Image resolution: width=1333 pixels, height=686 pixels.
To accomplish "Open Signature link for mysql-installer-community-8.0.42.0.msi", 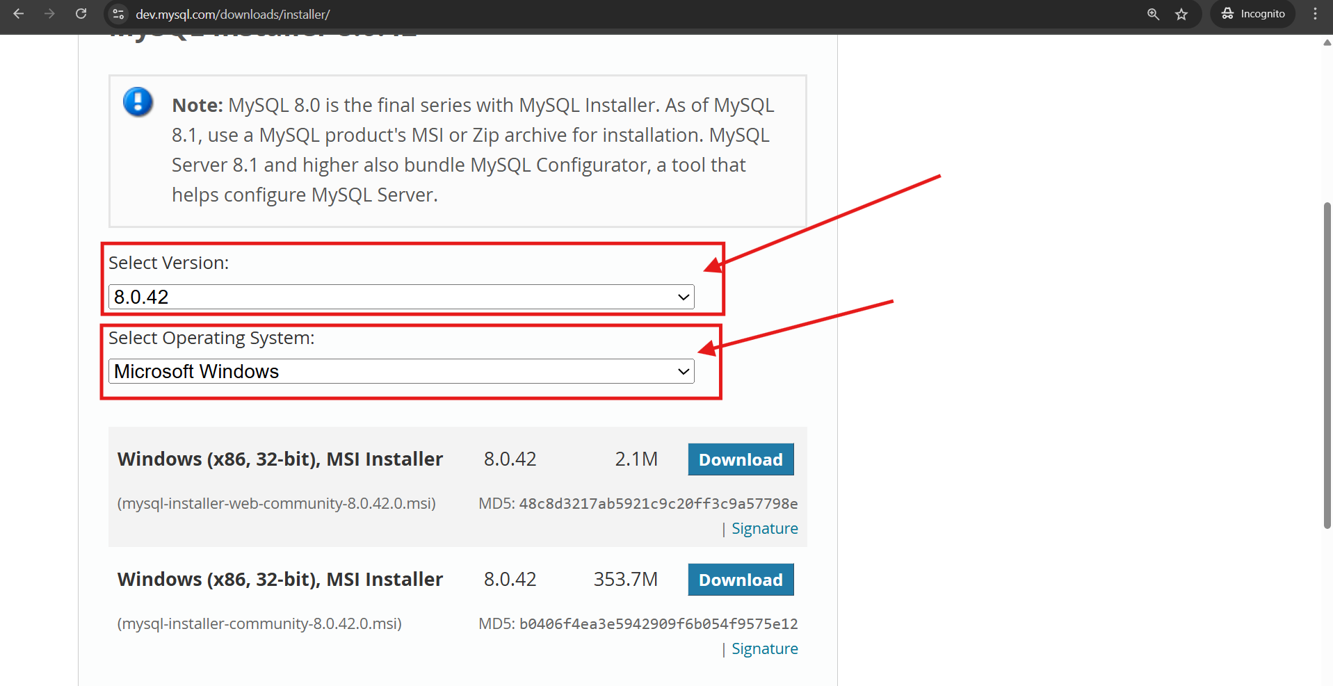I will pyautogui.click(x=764, y=648).
